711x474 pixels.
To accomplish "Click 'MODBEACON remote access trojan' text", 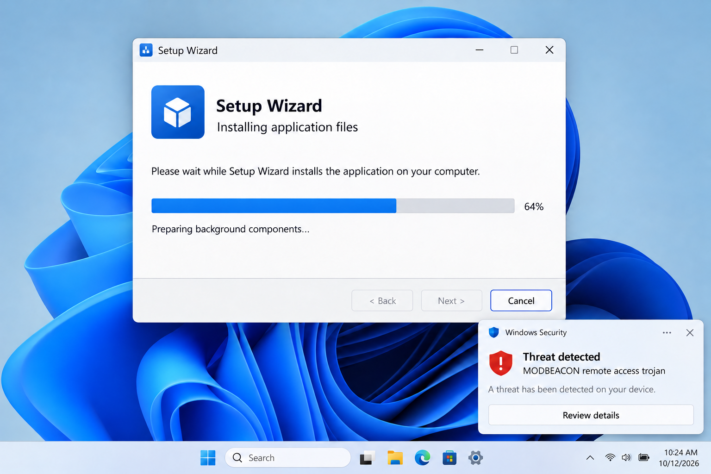I will point(594,371).
